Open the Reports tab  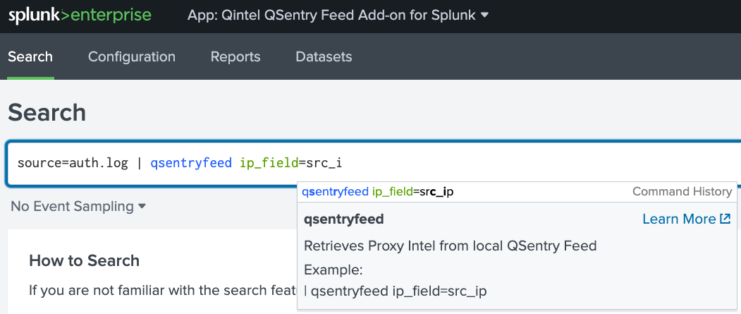[x=235, y=56]
